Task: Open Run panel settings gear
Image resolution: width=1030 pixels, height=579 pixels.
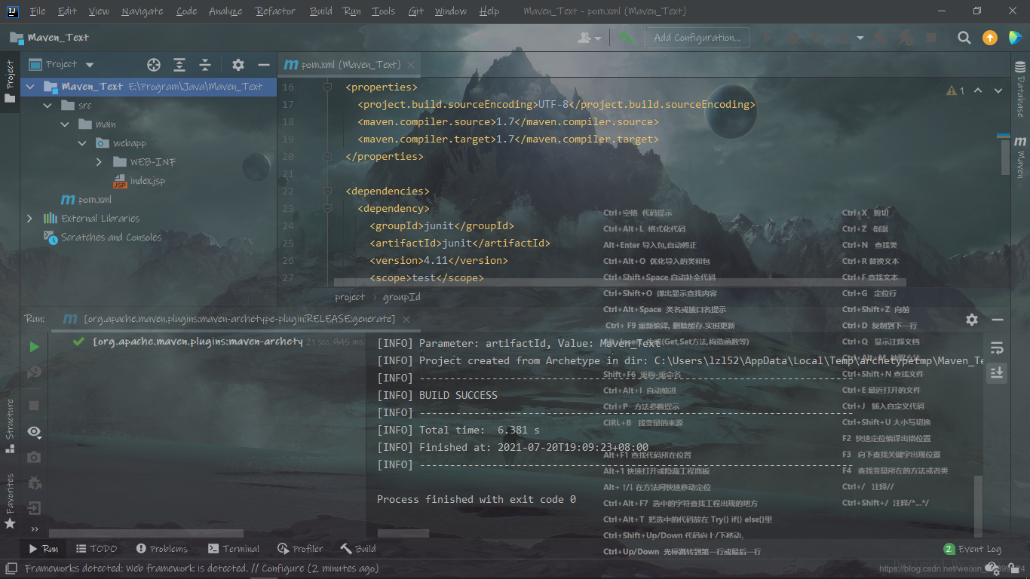Action: [x=972, y=320]
